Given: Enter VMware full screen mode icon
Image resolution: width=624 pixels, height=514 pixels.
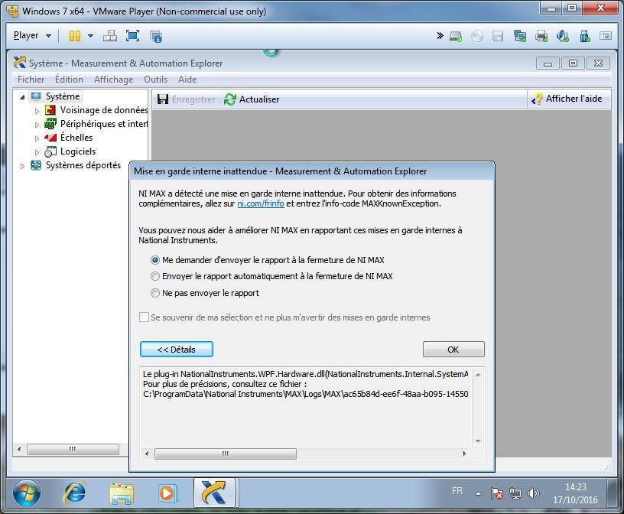Looking at the screenshot, I should tap(132, 36).
